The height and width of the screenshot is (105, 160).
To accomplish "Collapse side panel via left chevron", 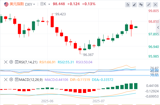I will 158,27.
